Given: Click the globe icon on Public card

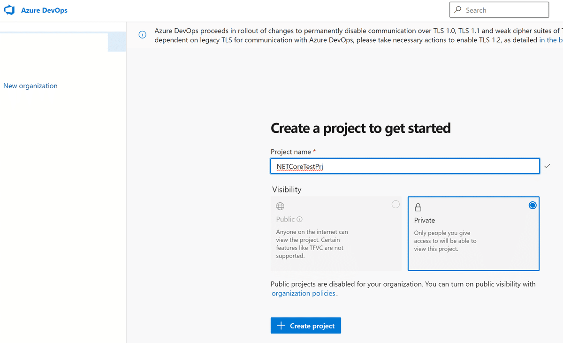Looking at the screenshot, I should (x=280, y=206).
